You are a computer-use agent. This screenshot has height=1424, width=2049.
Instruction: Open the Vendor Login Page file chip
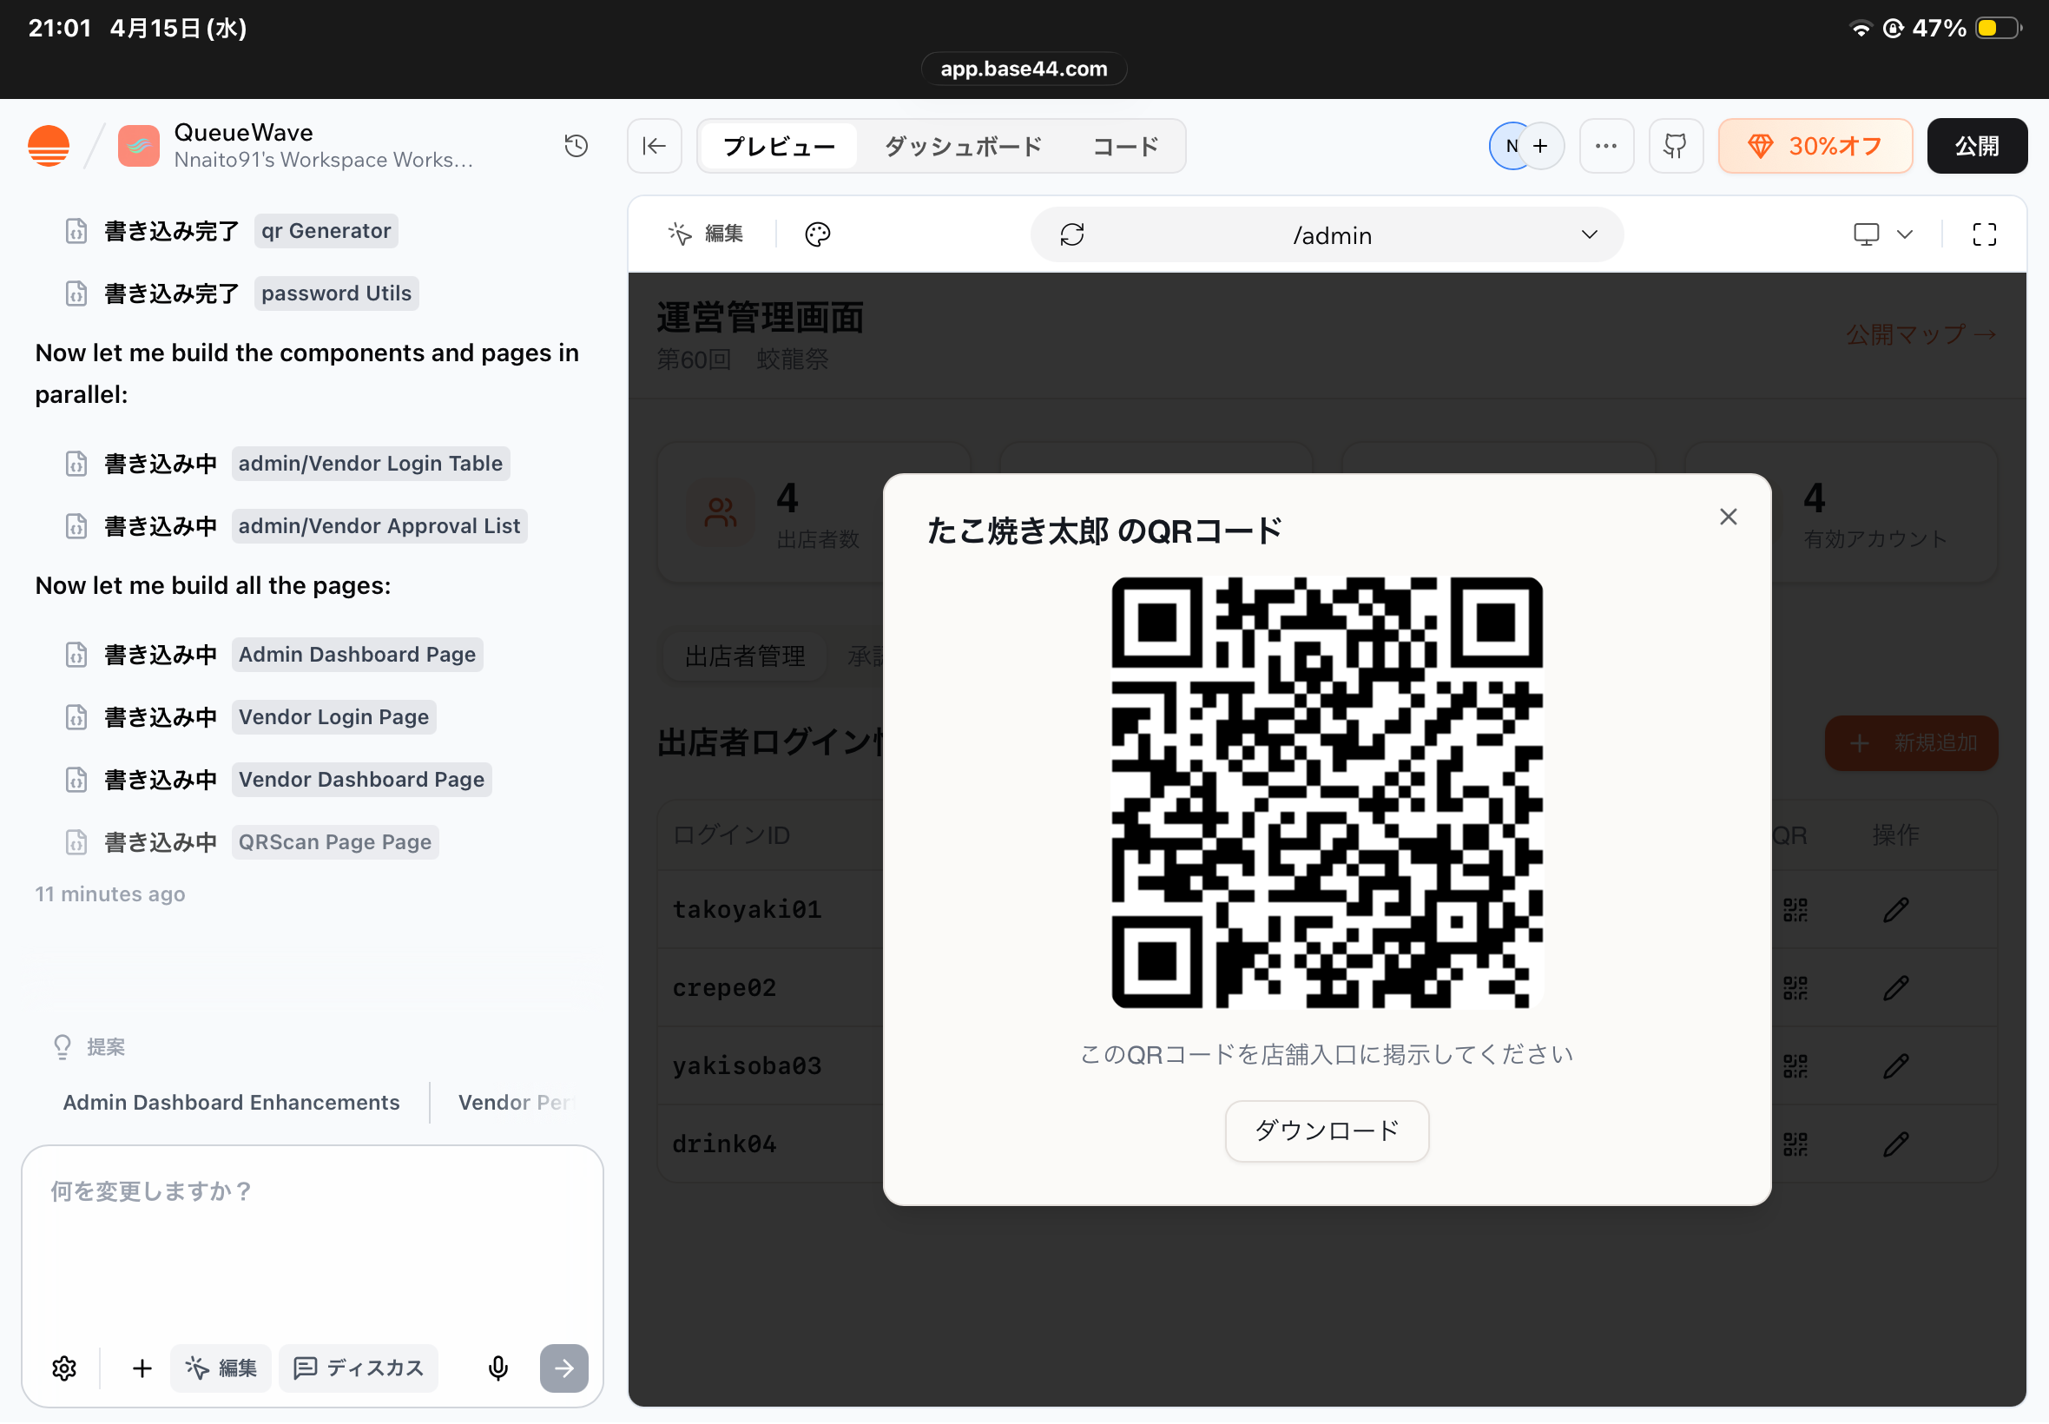pos(333,717)
